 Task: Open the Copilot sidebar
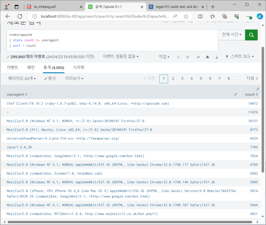pyautogui.click(x=260, y=16)
